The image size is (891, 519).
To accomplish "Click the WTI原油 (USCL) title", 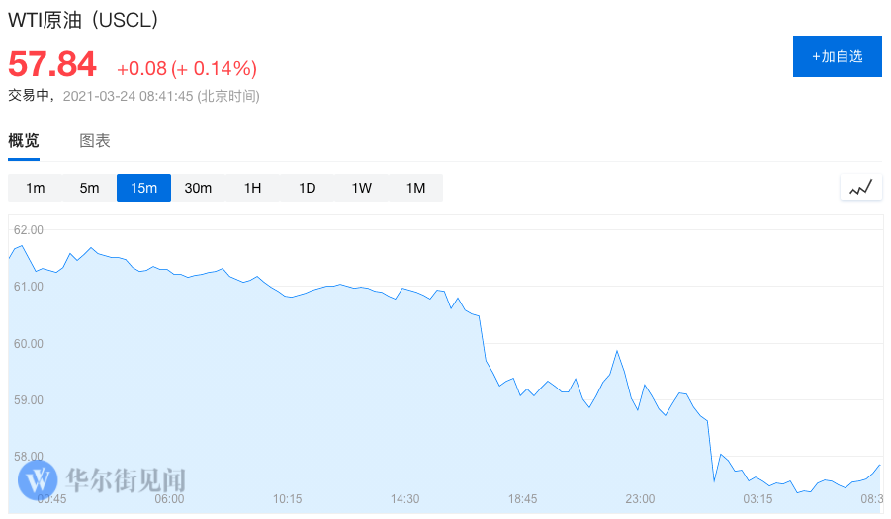I will tap(84, 20).
